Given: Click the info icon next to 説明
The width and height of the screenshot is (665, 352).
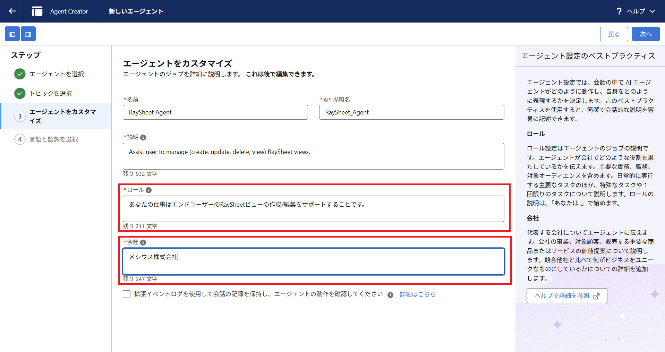Looking at the screenshot, I should 143,137.
